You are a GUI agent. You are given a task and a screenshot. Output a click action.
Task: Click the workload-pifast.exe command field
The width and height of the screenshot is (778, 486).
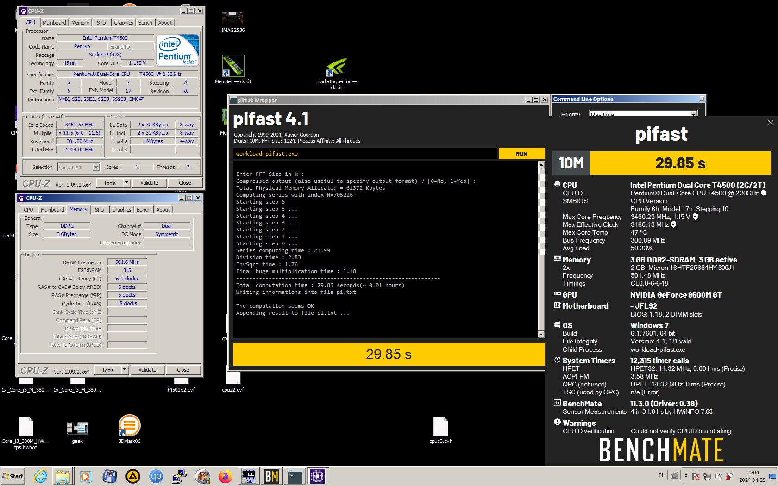click(x=365, y=154)
